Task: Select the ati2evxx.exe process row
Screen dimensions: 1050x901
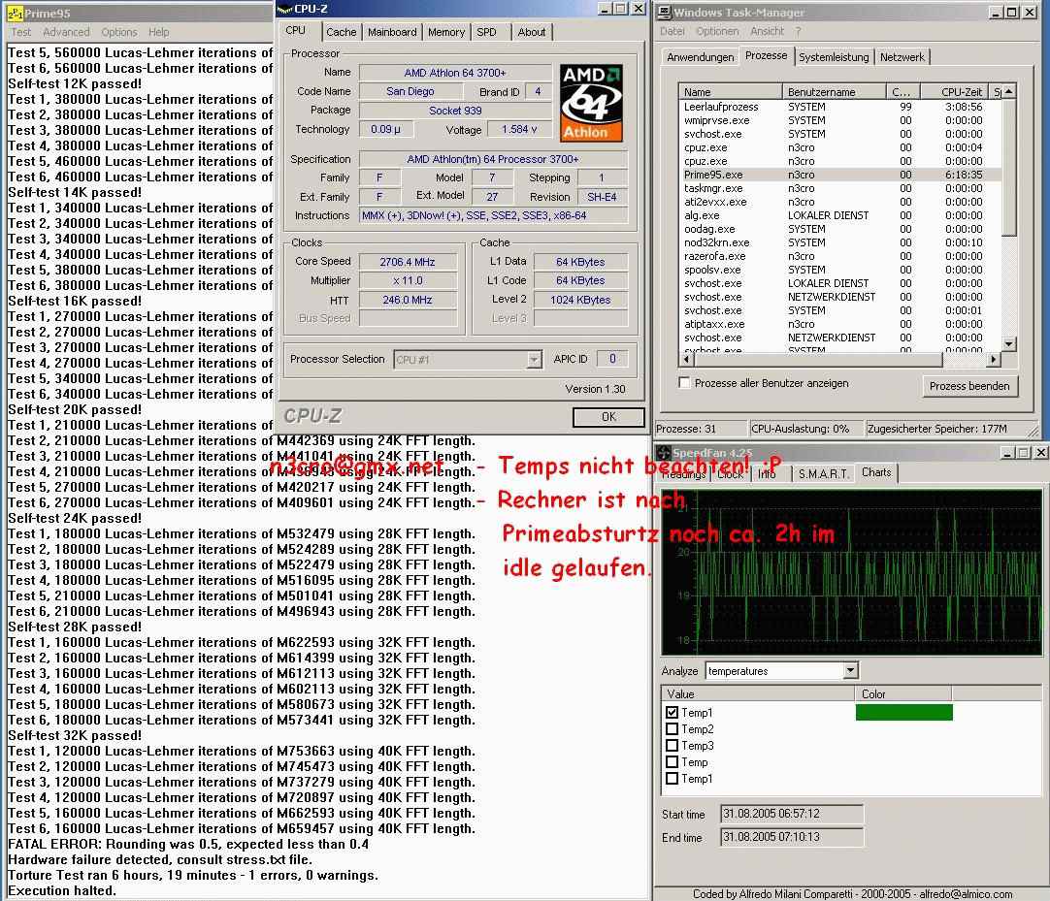Action: pos(839,202)
